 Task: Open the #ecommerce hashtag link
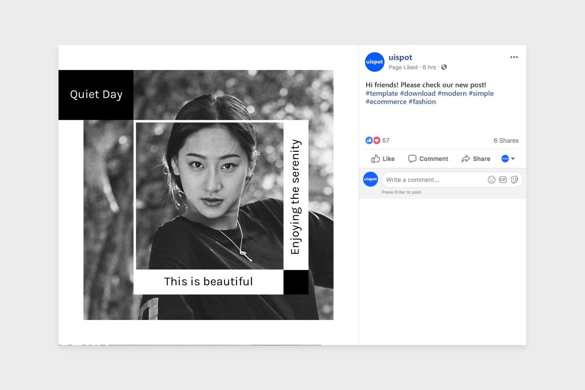coord(386,102)
